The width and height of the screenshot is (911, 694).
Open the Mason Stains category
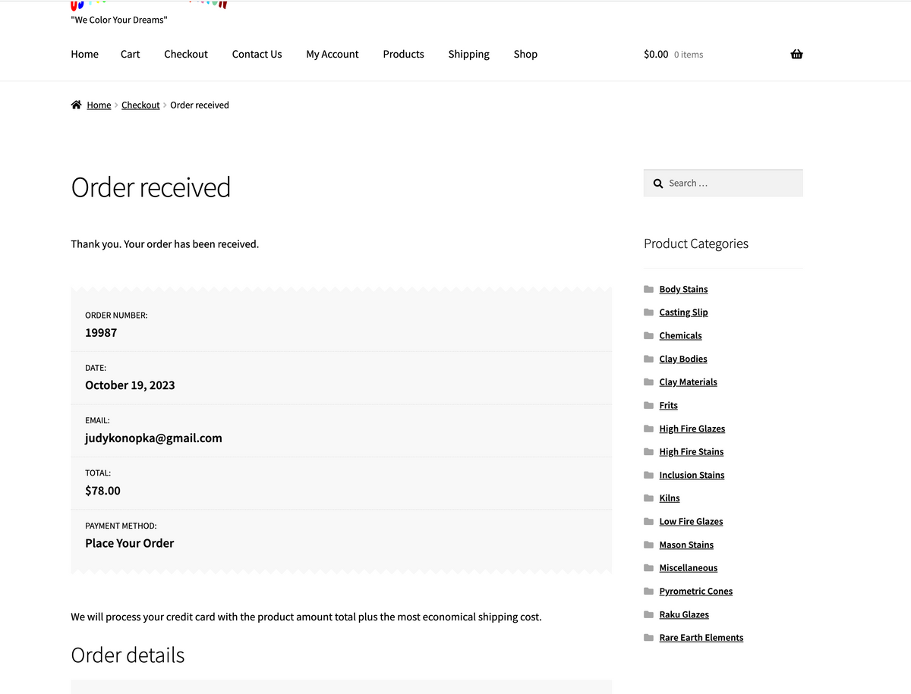[686, 545]
